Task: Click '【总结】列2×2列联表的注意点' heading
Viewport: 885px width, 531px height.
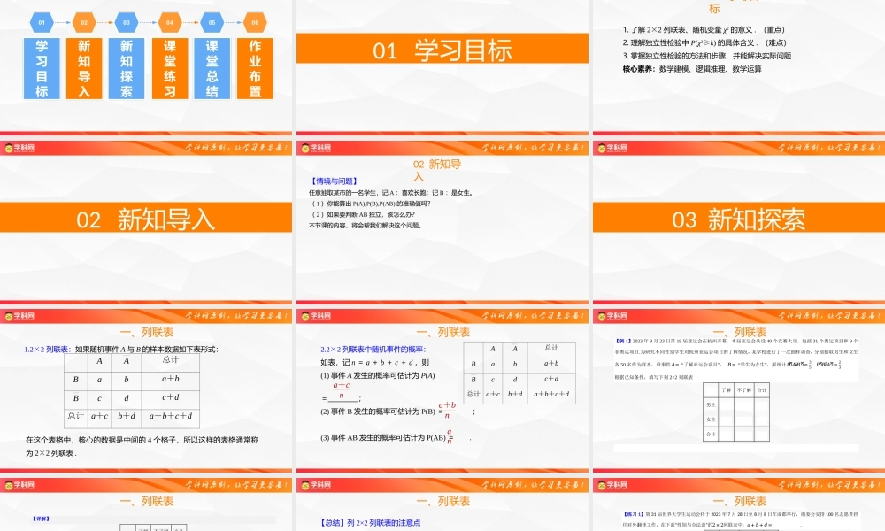Action: (x=370, y=522)
